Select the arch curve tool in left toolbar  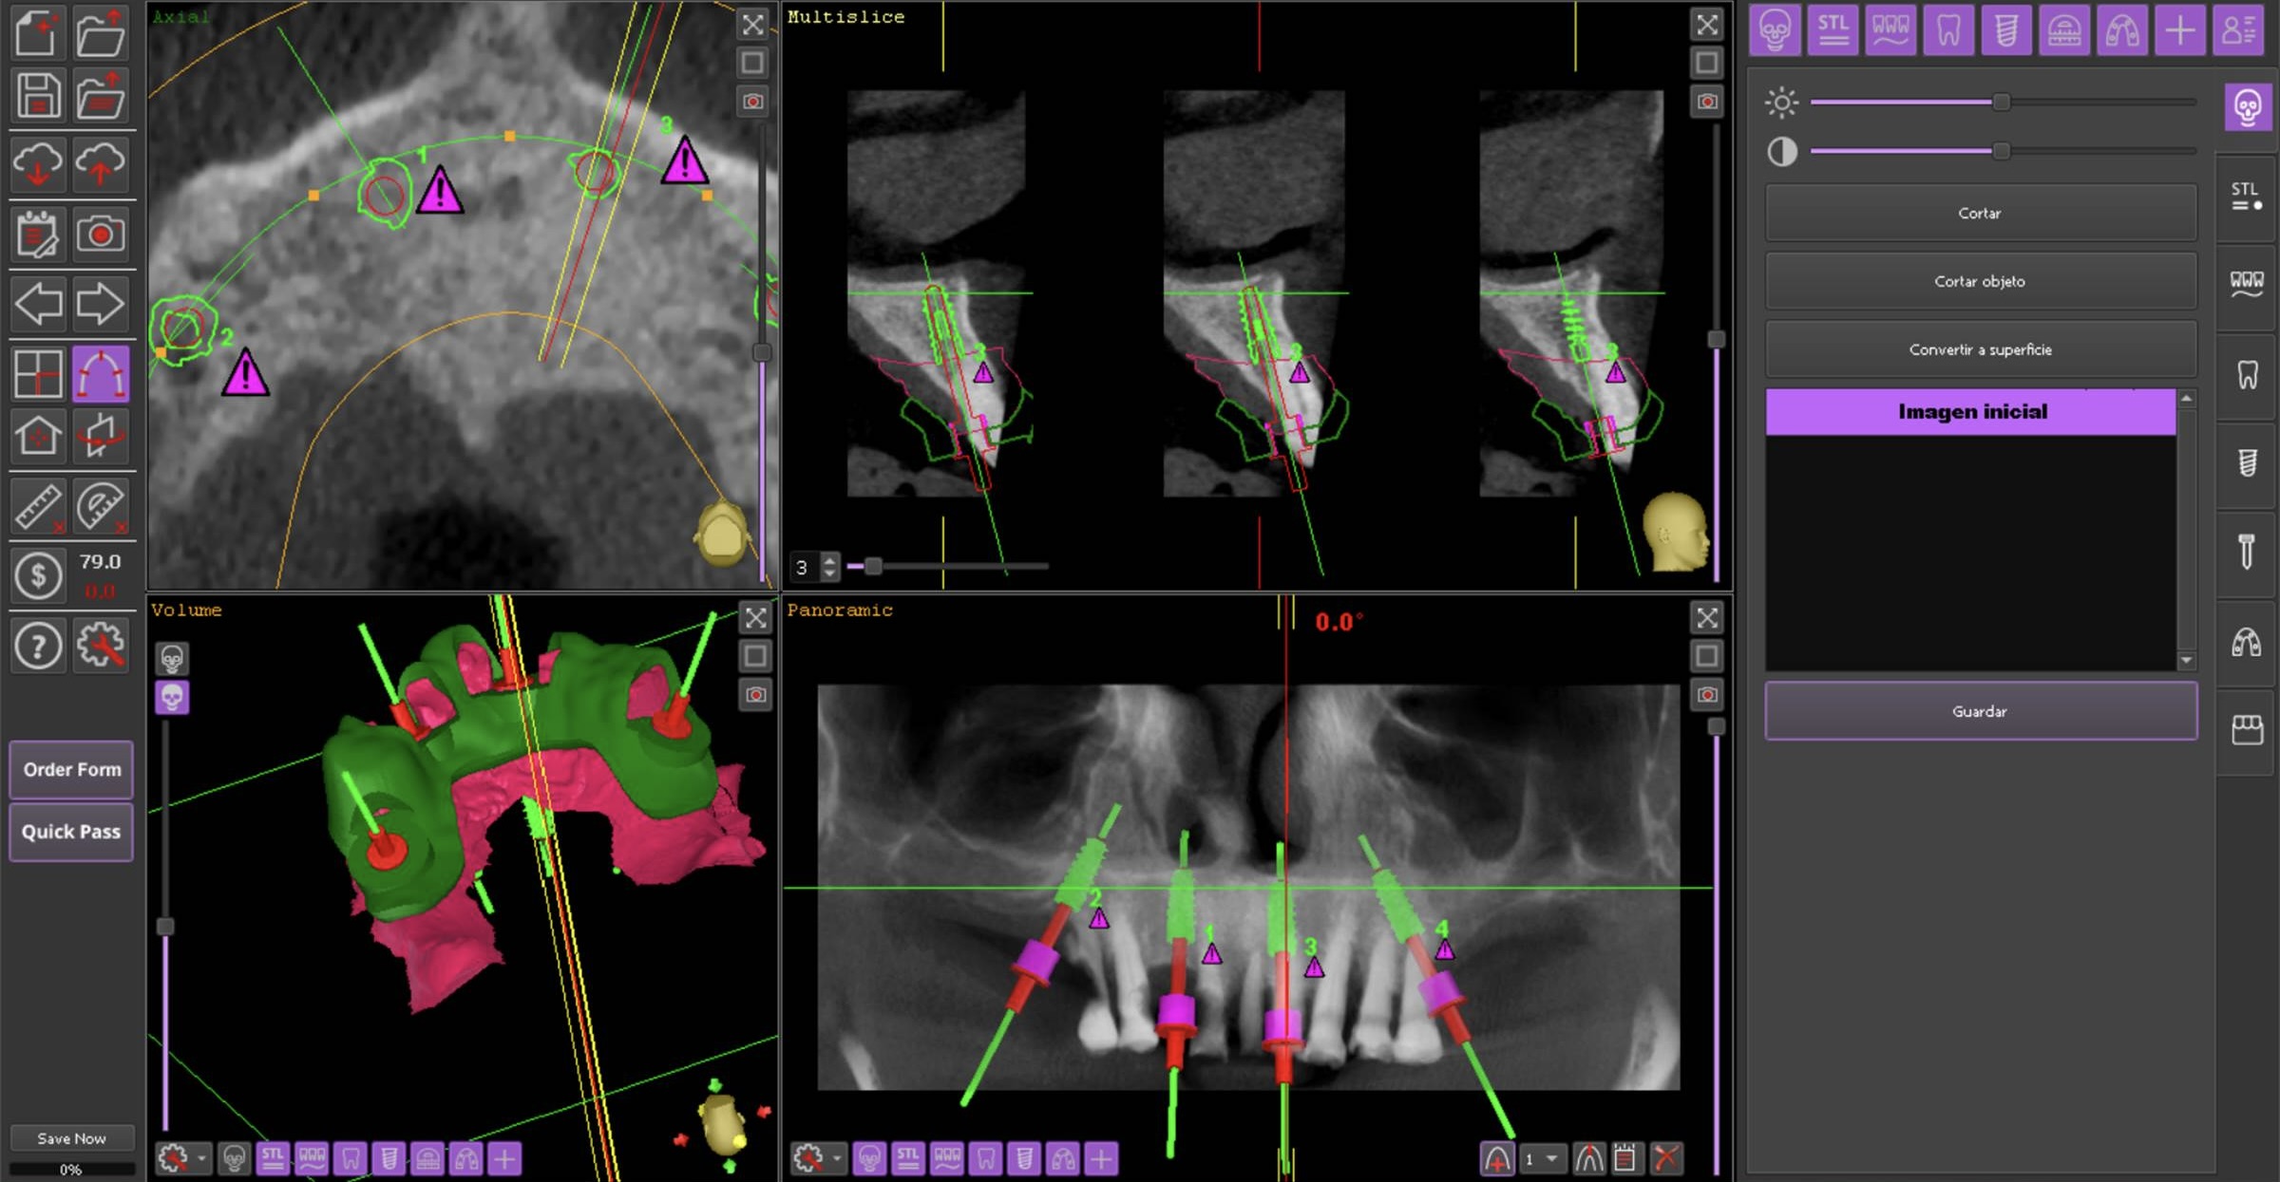pyautogui.click(x=101, y=374)
